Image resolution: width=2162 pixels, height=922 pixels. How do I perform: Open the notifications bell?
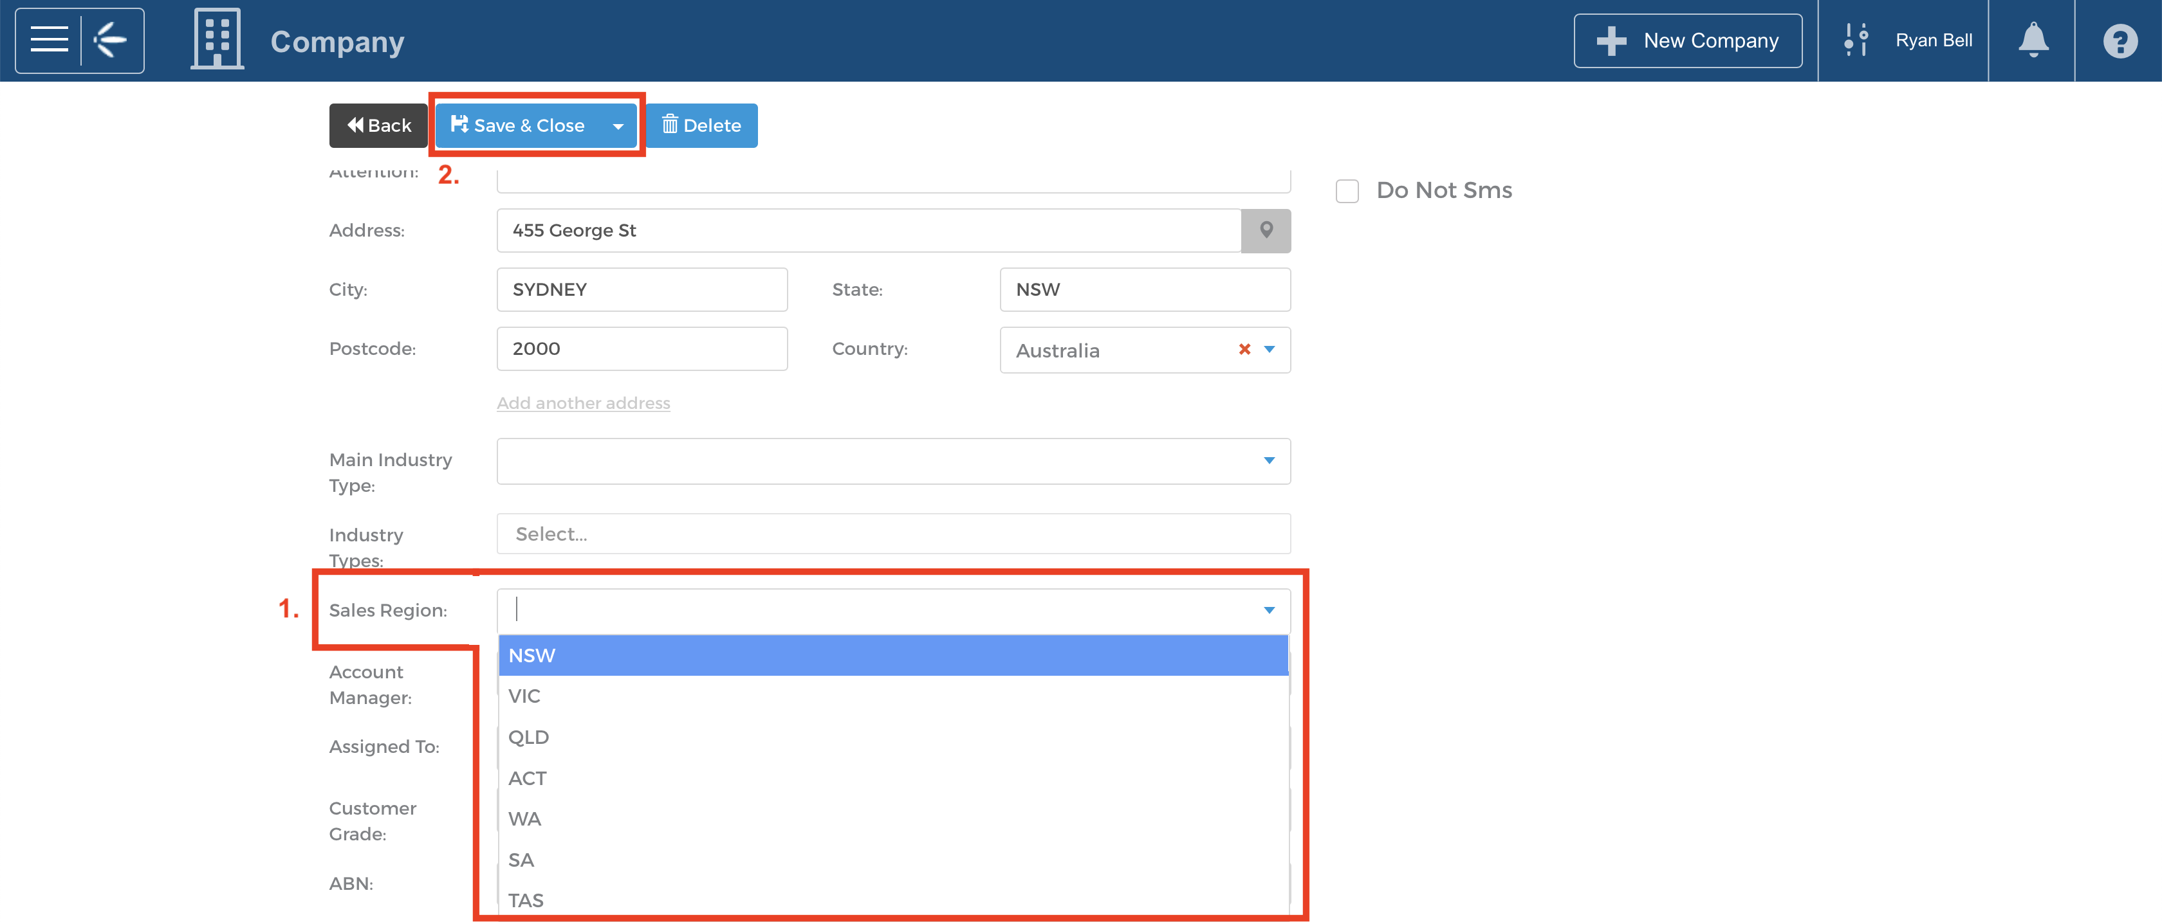click(2033, 39)
